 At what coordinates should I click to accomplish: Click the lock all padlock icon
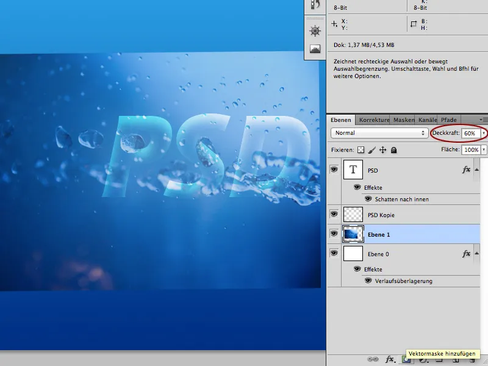point(393,149)
